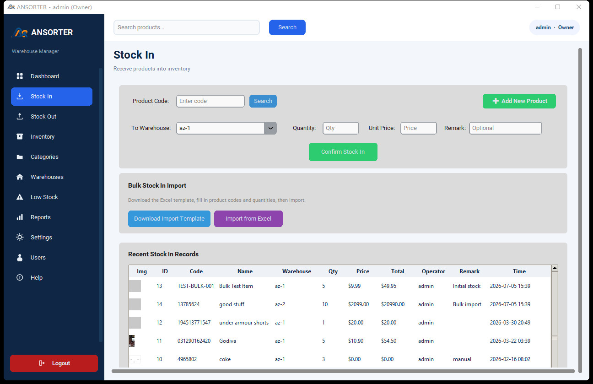Click the Settings sun-gear icon
This screenshot has height=384, width=593.
pos(20,237)
